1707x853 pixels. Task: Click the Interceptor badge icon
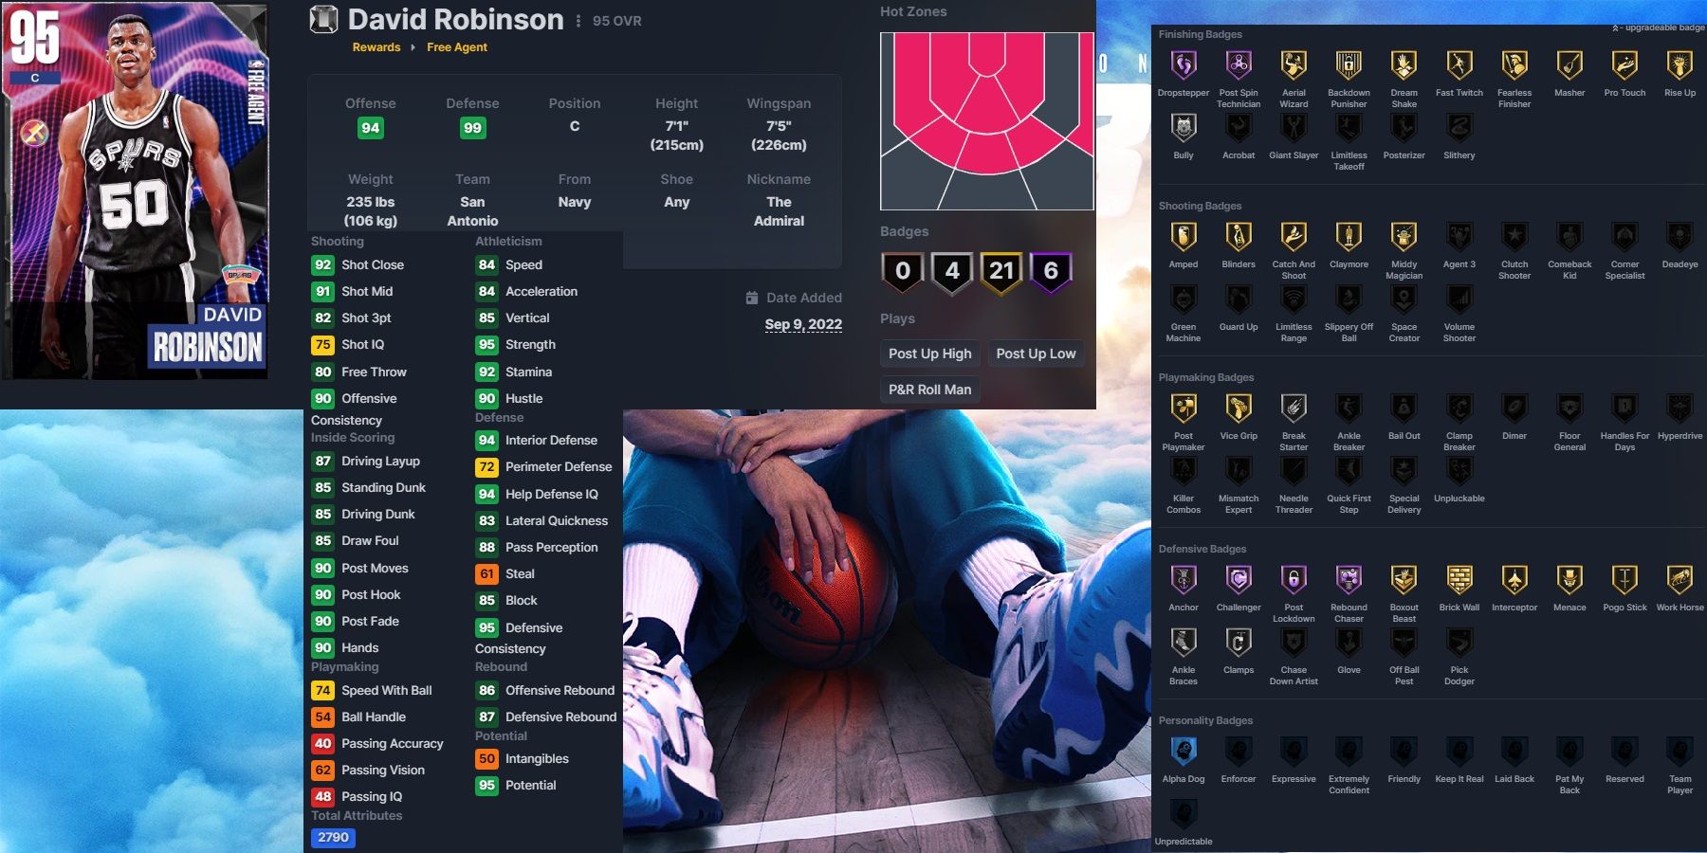click(1514, 580)
